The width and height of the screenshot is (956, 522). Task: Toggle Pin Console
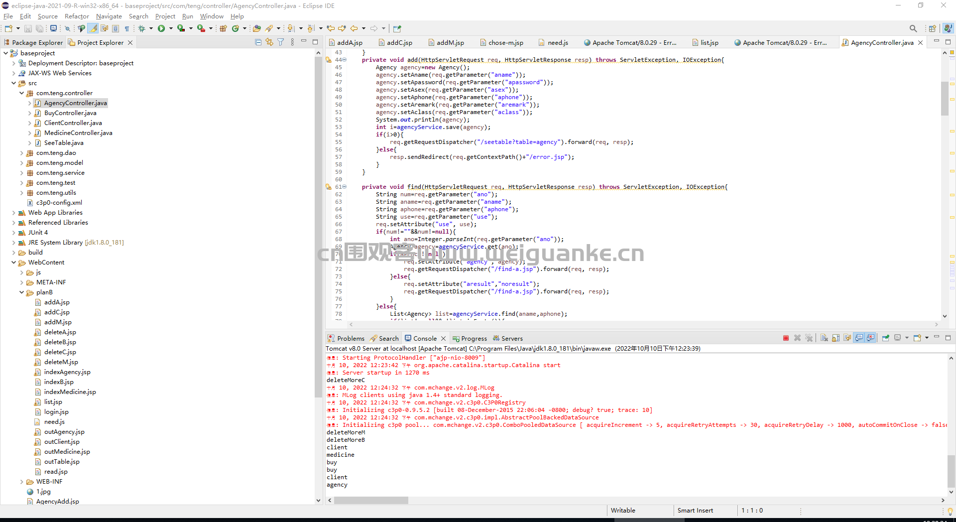(x=886, y=338)
